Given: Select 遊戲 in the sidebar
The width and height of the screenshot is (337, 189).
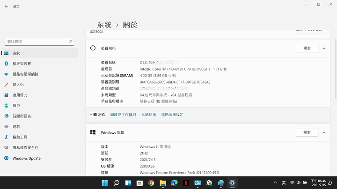Looking at the screenshot, I should pyautogui.click(x=39, y=126).
